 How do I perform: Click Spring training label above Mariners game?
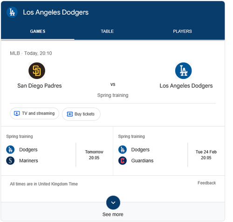coord(20,137)
